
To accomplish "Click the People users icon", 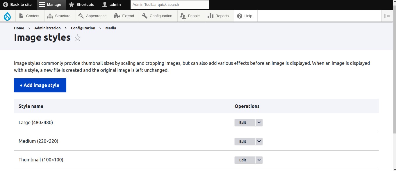I will click(182, 16).
